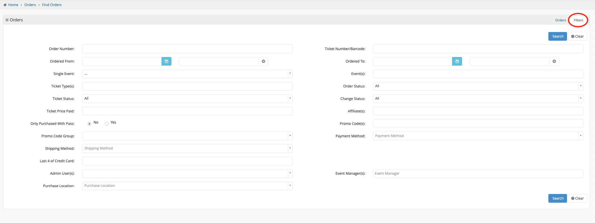Select the Yes radio for Purchased With Pass
The height and width of the screenshot is (223, 595).
(107, 124)
